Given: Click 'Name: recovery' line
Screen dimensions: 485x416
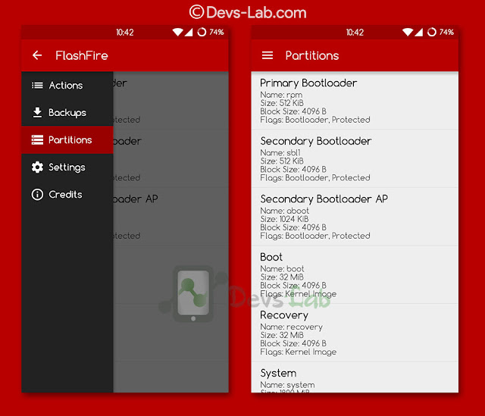Looking at the screenshot, I should click(291, 327).
